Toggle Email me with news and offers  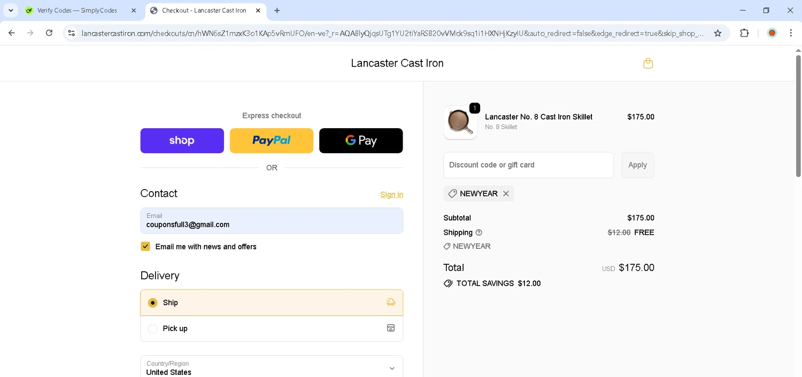pyautogui.click(x=145, y=246)
